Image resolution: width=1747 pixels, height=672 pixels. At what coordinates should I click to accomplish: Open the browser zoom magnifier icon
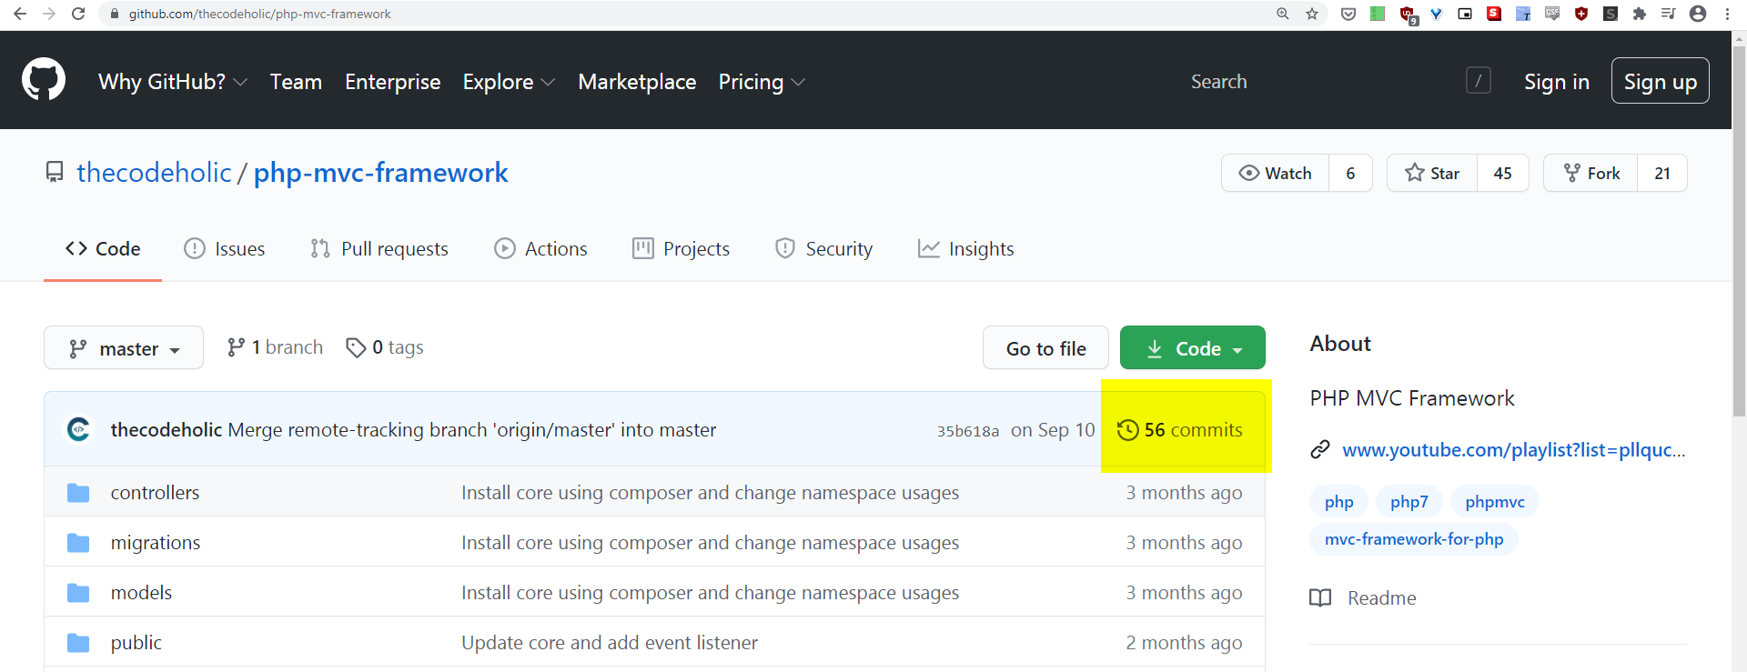click(x=1283, y=14)
